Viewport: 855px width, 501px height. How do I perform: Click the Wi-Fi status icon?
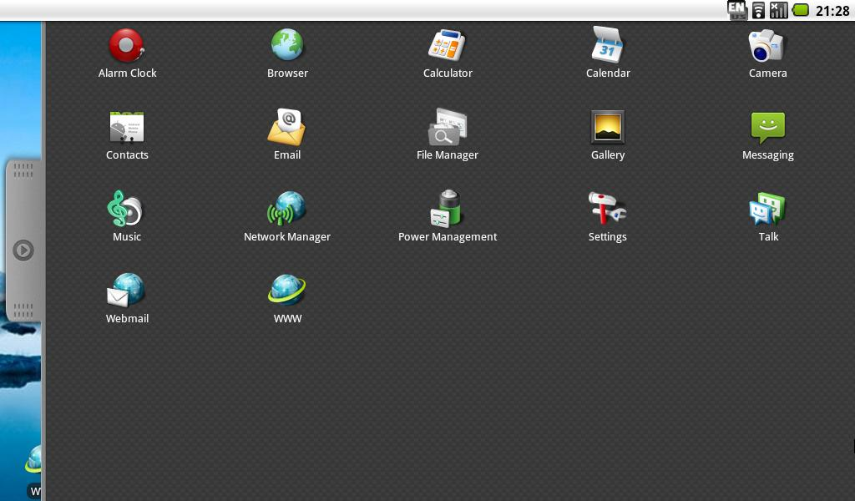click(x=758, y=10)
